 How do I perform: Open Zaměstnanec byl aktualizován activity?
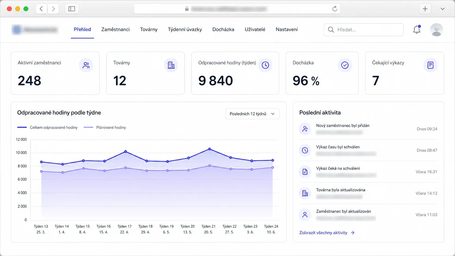[x=368, y=215]
